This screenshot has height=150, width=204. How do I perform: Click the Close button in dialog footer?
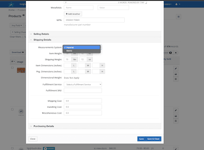pyautogui.click(x=33, y=139)
